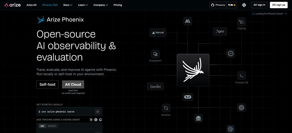Expand the Learn dropdown menu

point(83,5)
